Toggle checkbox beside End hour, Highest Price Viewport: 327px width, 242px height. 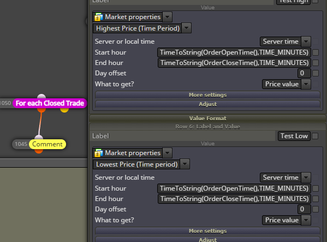click(316, 63)
